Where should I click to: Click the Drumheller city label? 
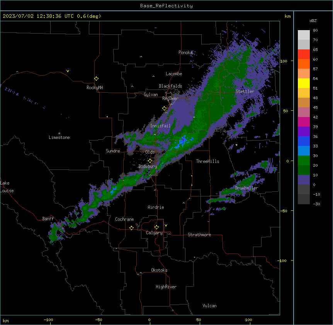pyautogui.click(x=246, y=188)
